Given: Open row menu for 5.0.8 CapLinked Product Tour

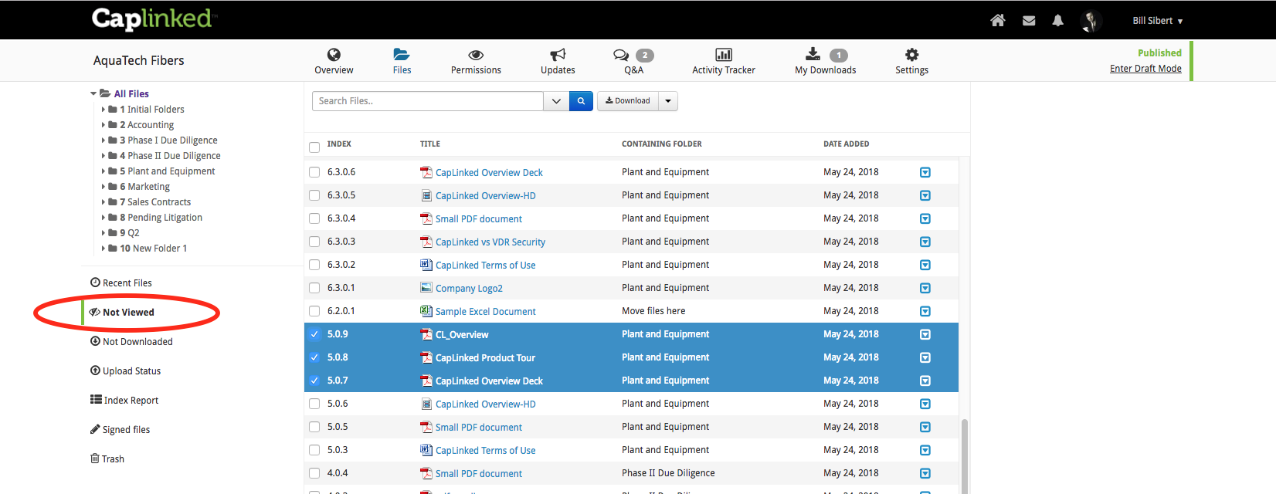Looking at the screenshot, I should [x=925, y=357].
